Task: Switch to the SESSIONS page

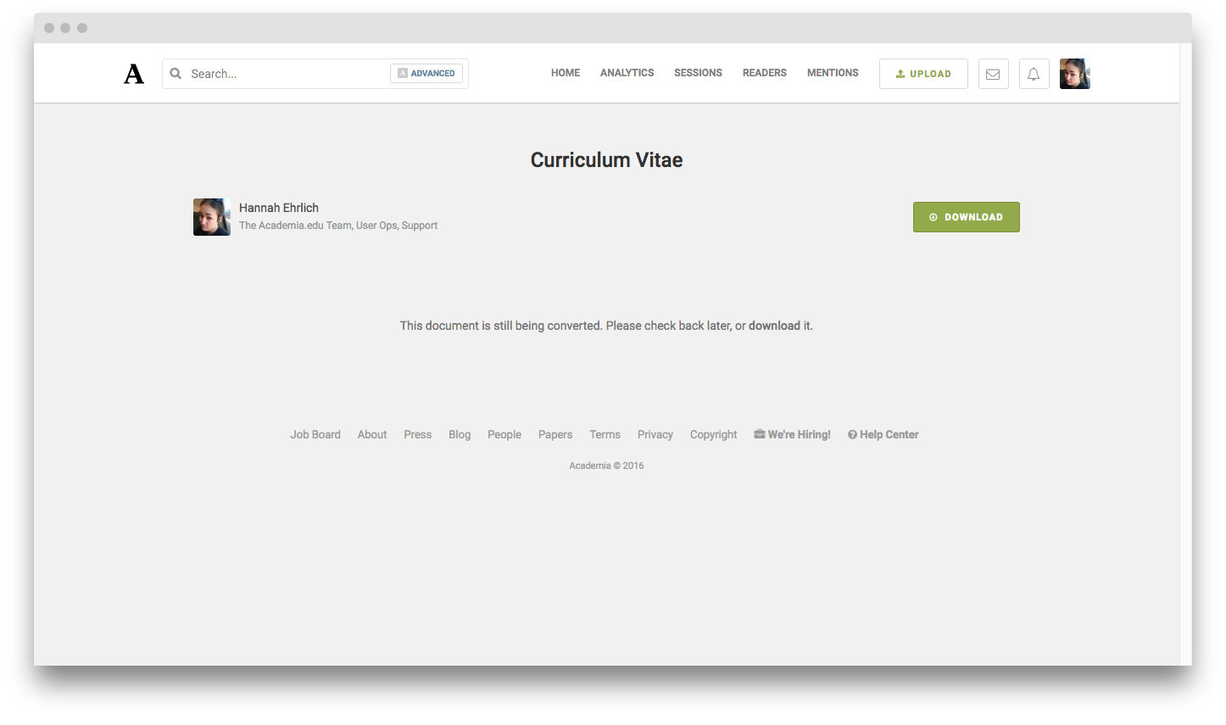Action: pyautogui.click(x=698, y=73)
